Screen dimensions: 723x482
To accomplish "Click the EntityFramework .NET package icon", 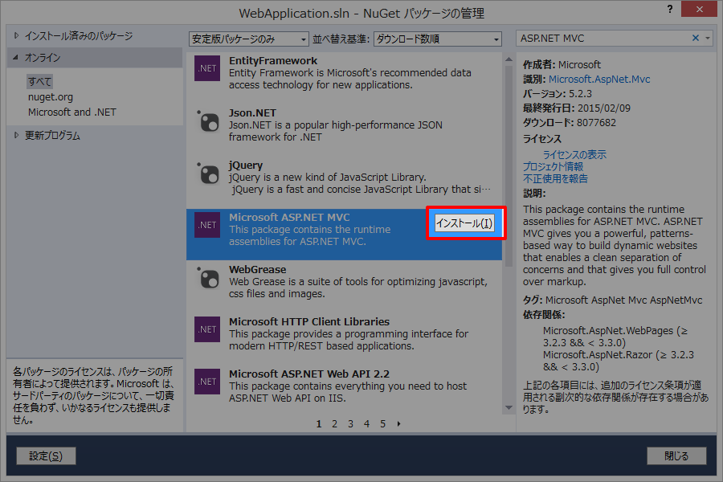I will 207,68.
